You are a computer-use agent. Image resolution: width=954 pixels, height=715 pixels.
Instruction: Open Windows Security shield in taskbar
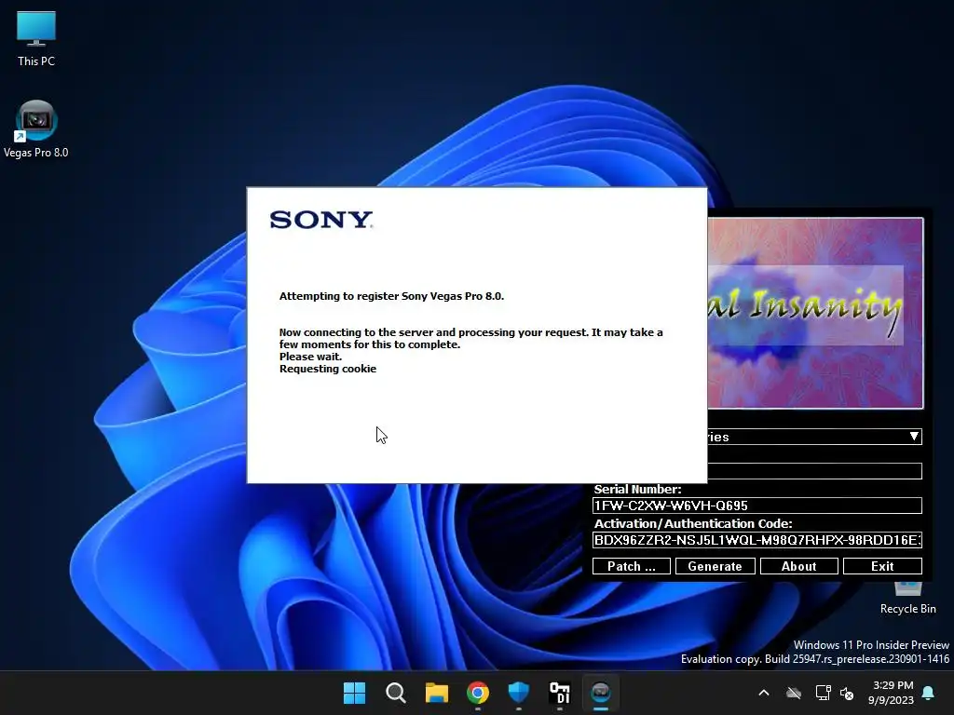[x=518, y=693]
